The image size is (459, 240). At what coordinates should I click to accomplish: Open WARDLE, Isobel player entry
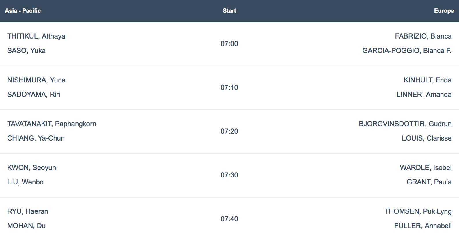click(x=426, y=168)
